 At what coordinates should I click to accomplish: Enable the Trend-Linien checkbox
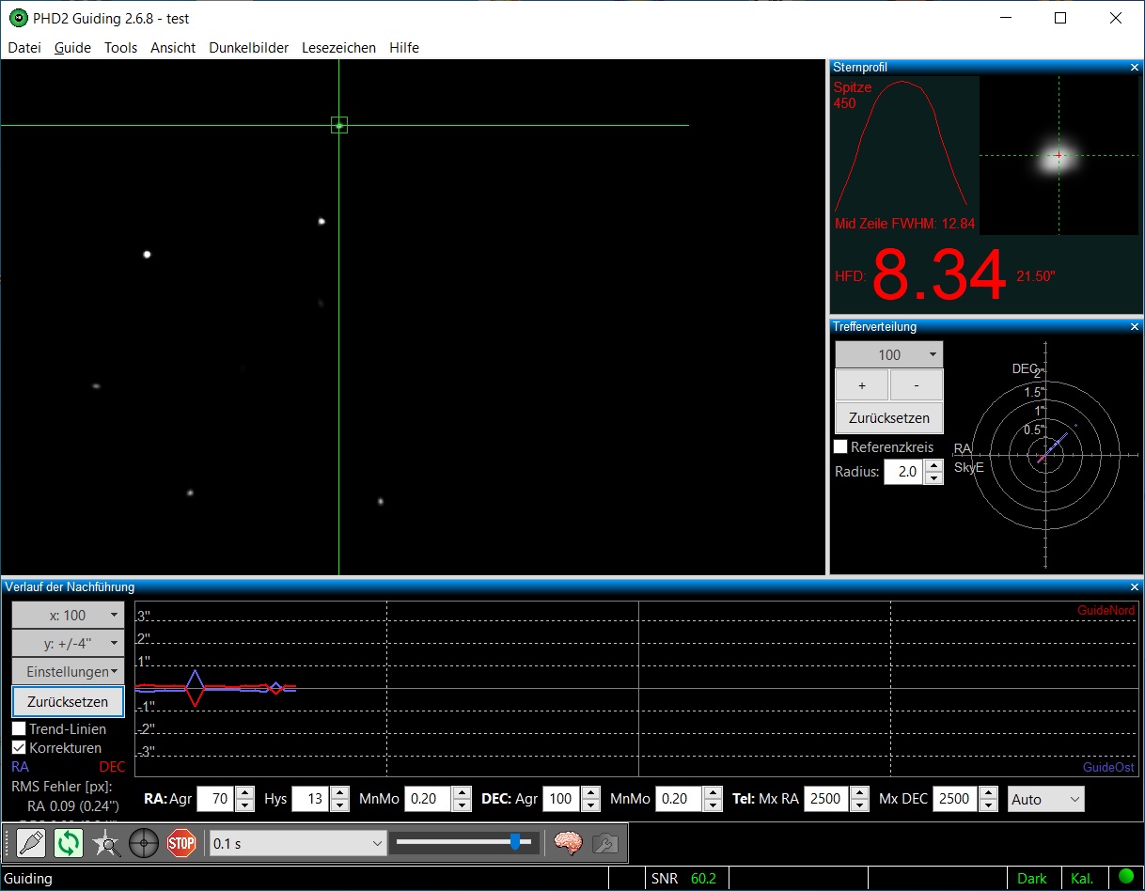click(x=19, y=728)
